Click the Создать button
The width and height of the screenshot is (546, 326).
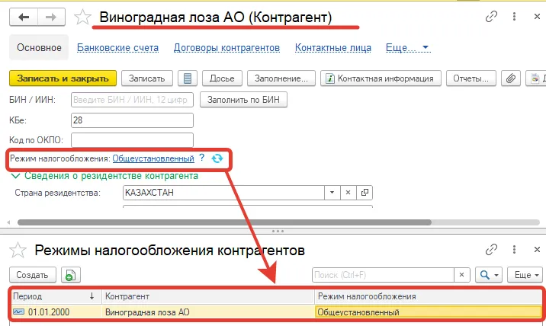32,275
